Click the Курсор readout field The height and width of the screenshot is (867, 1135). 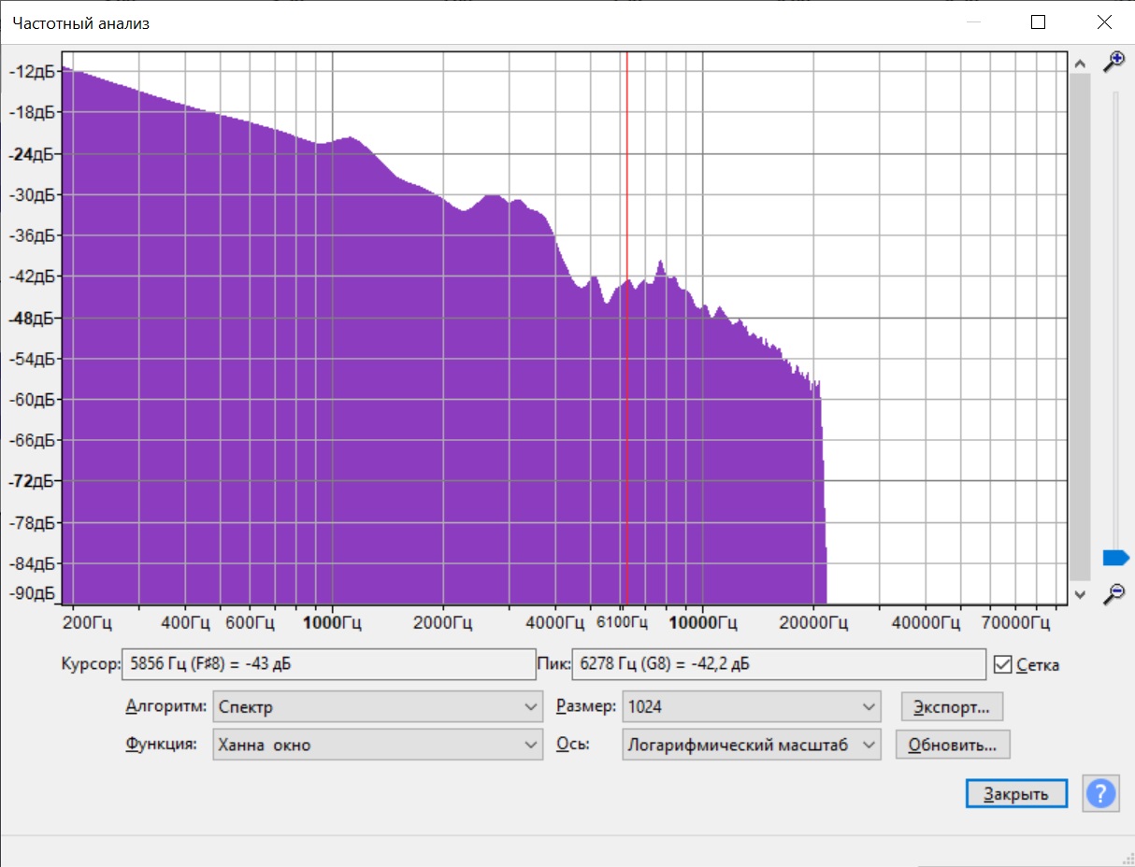point(328,665)
